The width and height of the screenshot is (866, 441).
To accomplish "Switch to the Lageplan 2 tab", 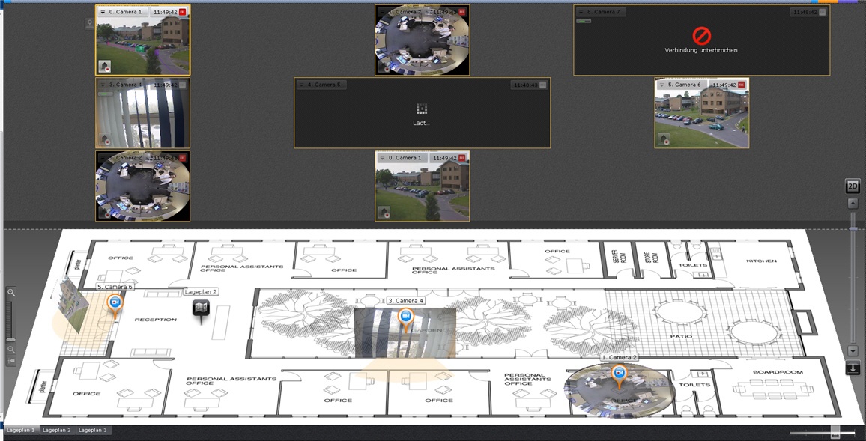I will (x=57, y=430).
